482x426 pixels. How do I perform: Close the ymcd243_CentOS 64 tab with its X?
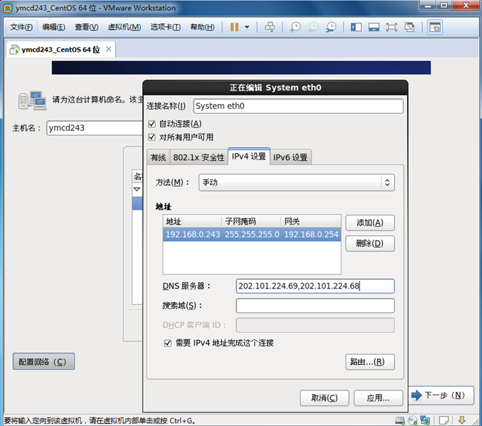coord(108,50)
